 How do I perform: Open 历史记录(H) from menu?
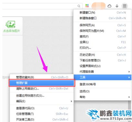click(103, 55)
